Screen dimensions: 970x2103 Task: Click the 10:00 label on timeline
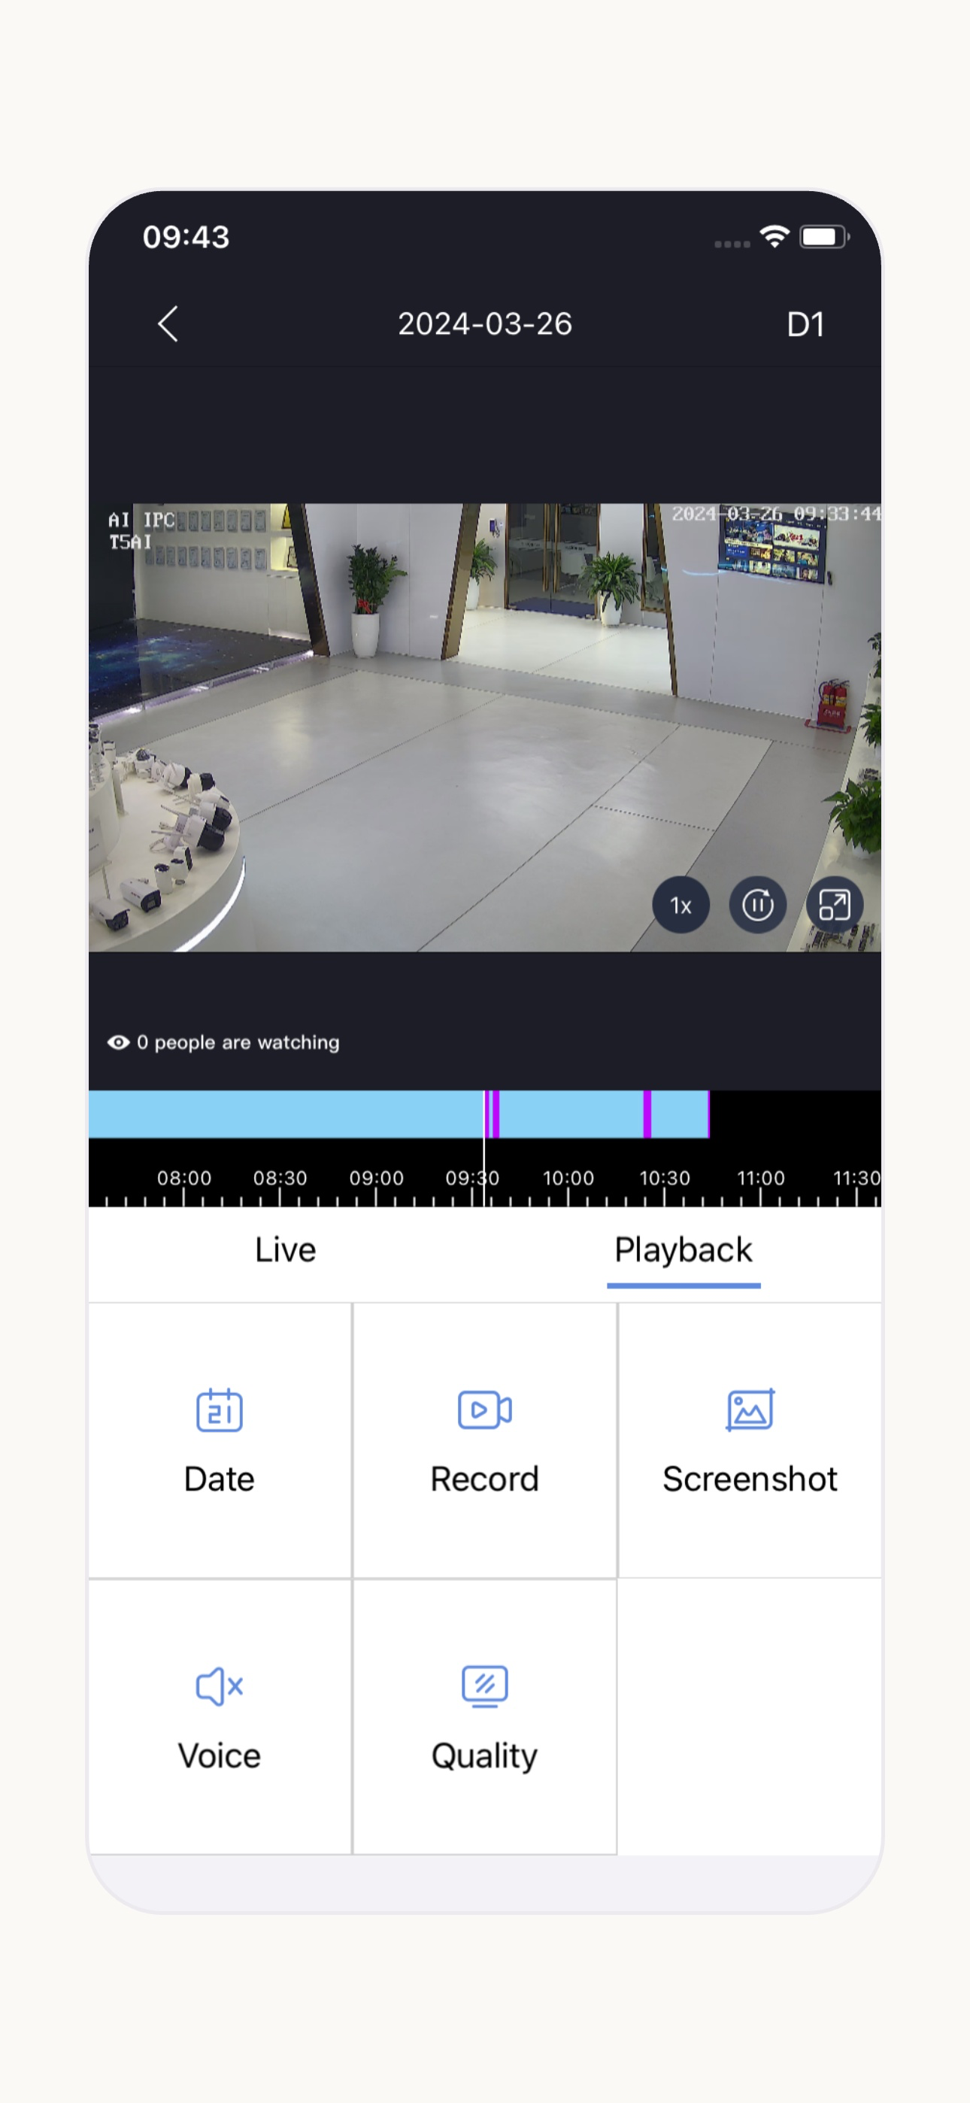pyautogui.click(x=568, y=1178)
